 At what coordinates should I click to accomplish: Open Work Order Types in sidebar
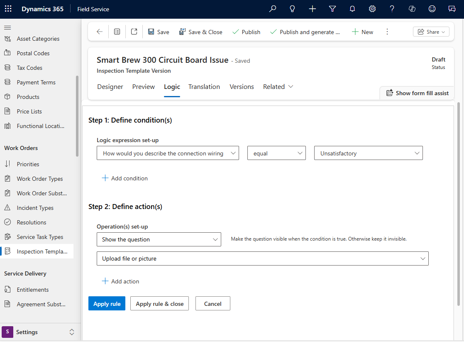tap(37, 179)
